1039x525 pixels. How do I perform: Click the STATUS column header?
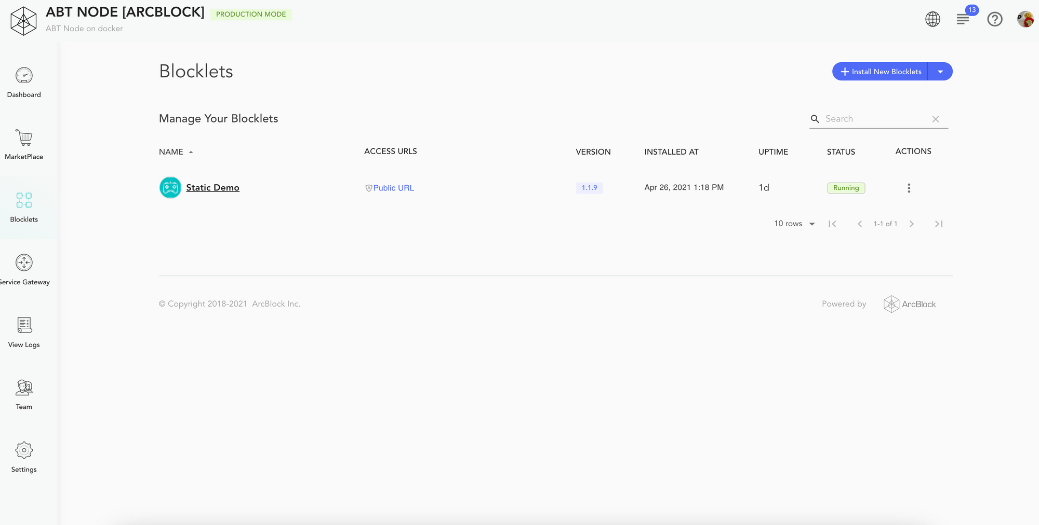click(841, 152)
